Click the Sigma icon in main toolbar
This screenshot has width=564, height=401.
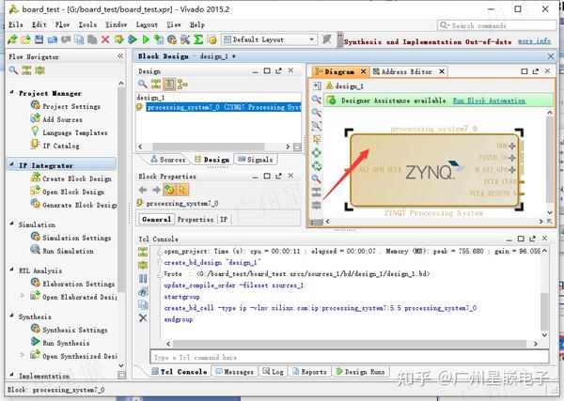[198, 39]
